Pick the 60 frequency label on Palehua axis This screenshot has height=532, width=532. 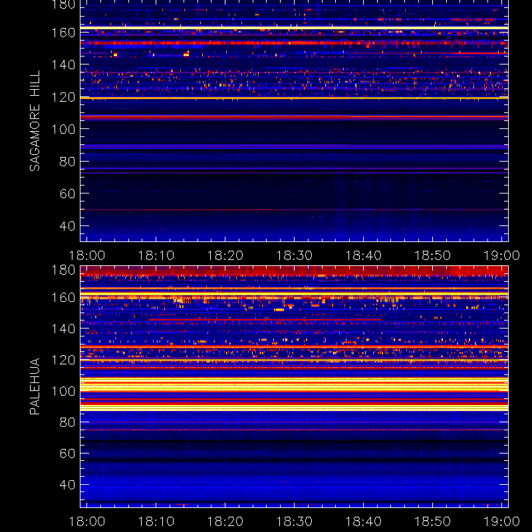[67, 454]
